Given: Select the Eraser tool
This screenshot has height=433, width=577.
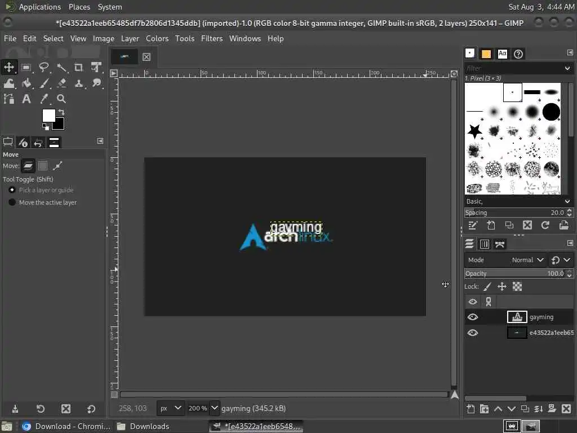Looking at the screenshot, I should point(61,83).
